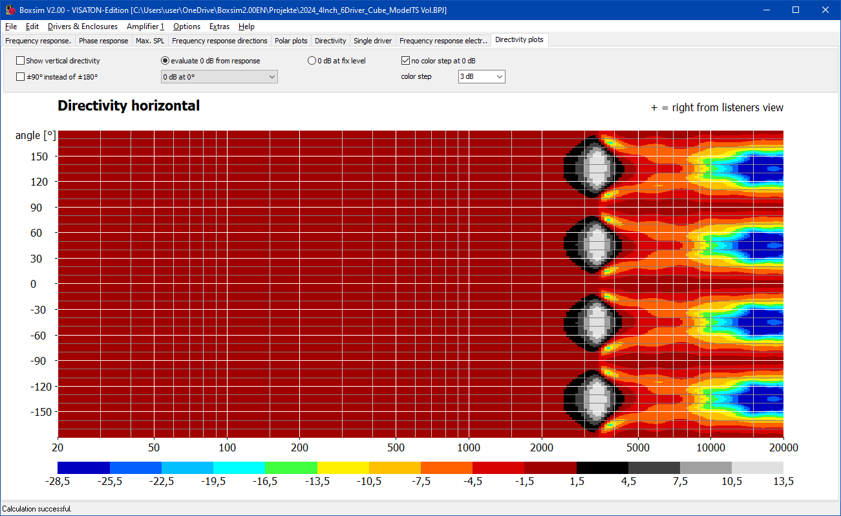Viewport: 841px width, 516px height.
Task: Click the '+ = right from listeners view' note
Action: (x=717, y=108)
